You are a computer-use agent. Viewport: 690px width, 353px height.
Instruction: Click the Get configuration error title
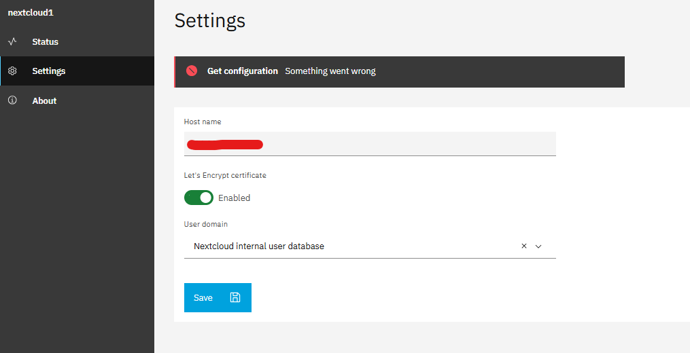point(243,71)
